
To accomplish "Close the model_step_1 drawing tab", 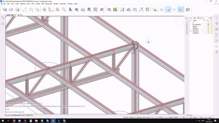I will [x=18, y=15].
